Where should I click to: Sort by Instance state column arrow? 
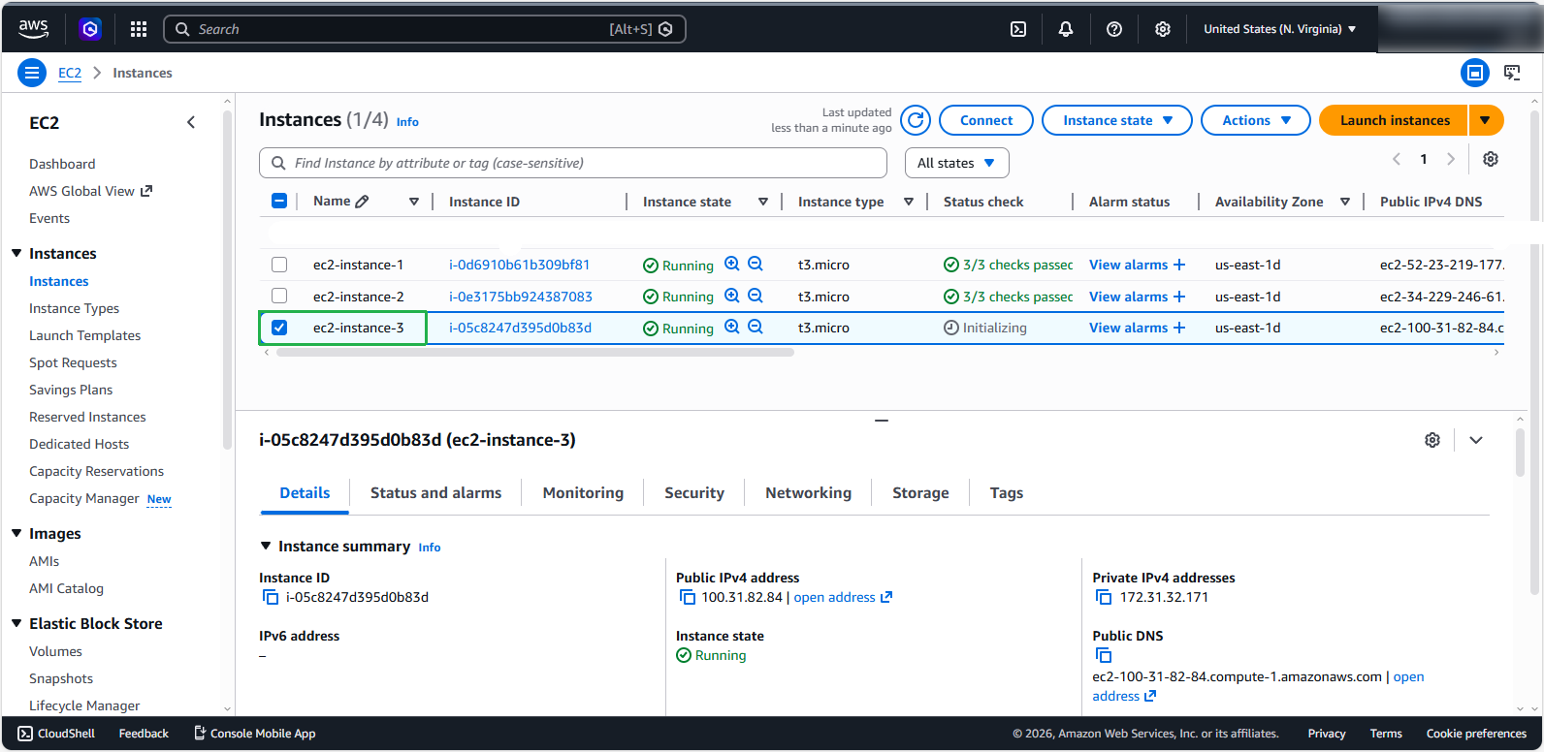pos(763,202)
